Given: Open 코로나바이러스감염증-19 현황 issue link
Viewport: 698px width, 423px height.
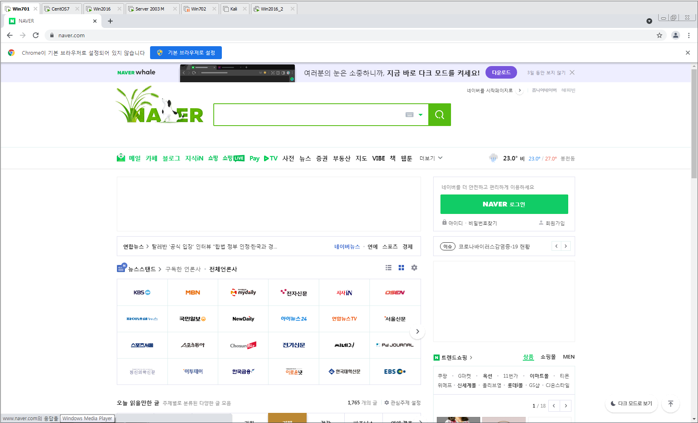Looking at the screenshot, I should [494, 246].
